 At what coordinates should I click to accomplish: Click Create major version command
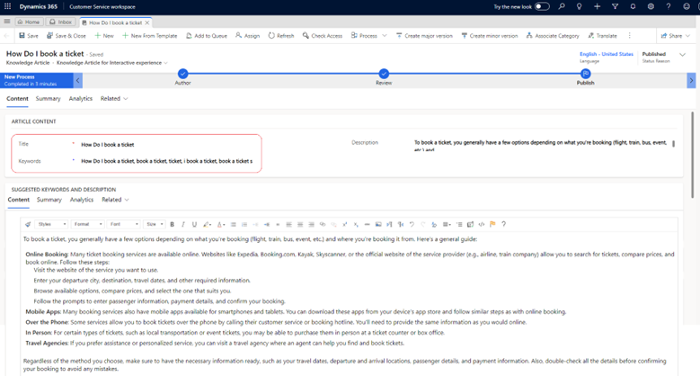pyautogui.click(x=424, y=36)
